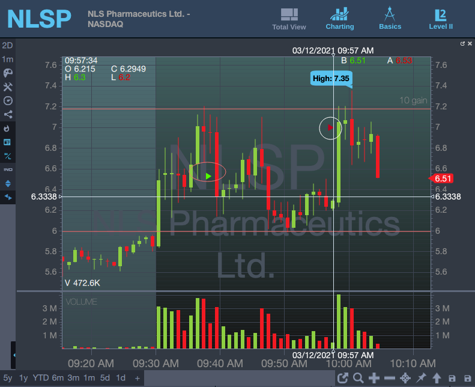This screenshot has width=475, height=387.
Task: Open the color palette settings icon
Action: coord(8,73)
